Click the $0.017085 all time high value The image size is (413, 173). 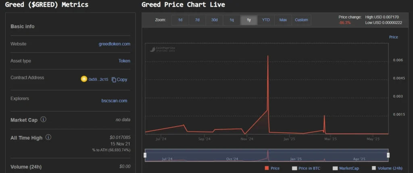click(120, 137)
